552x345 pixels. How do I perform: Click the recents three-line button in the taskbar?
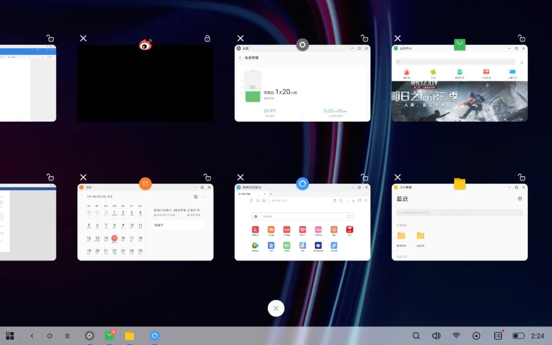[67, 336]
